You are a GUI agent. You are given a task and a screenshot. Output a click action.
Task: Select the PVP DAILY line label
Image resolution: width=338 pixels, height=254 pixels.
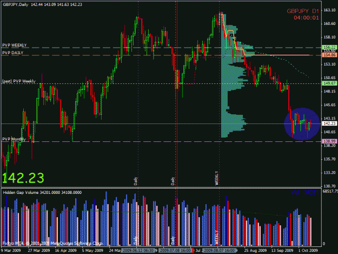pyautogui.click(x=13, y=53)
